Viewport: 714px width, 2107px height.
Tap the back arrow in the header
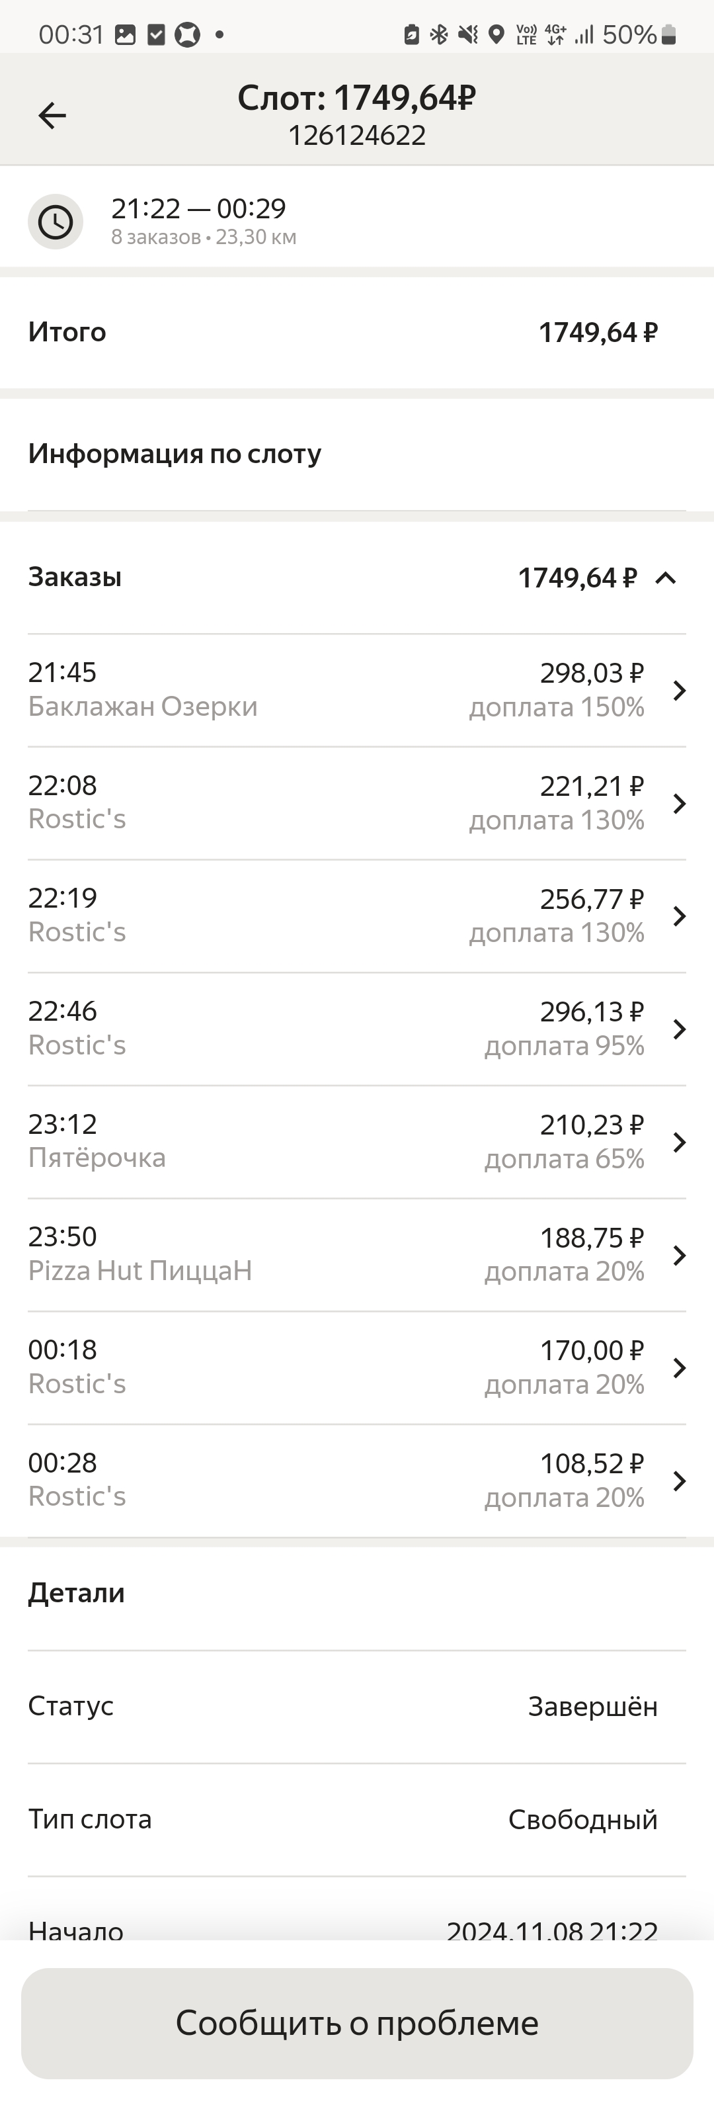coord(52,115)
